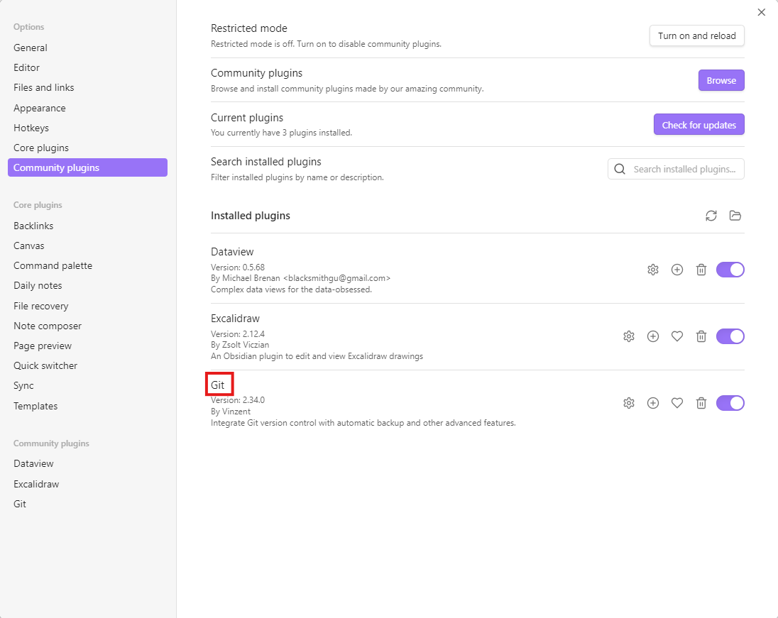Open Excalidraw options gear icon
The image size is (778, 618).
pyautogui.click(x=629, y=336)
